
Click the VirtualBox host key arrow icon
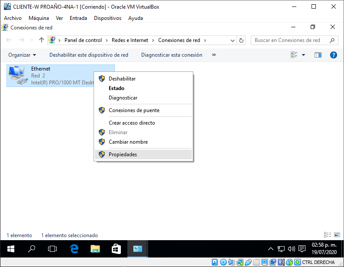pos(298,262)
